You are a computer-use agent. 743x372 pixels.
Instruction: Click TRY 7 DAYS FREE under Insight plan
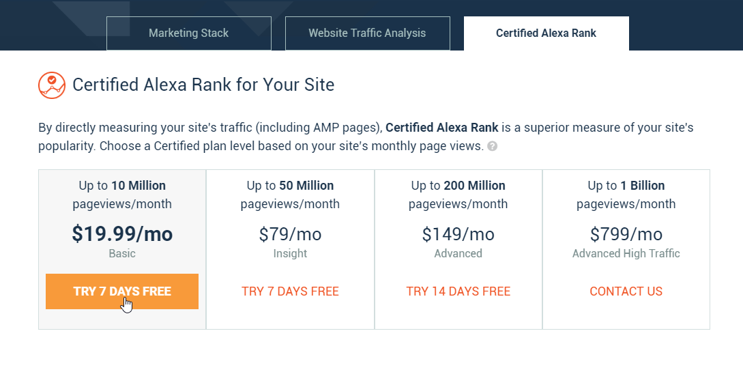290,291
